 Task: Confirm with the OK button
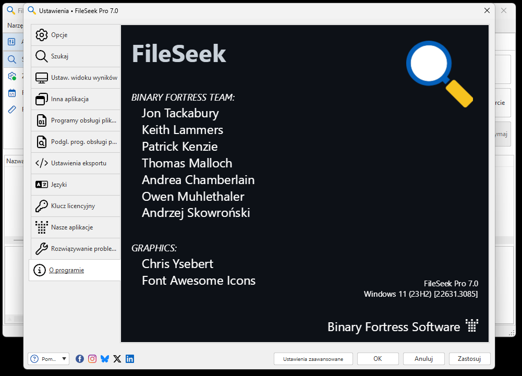click(378, 359)
